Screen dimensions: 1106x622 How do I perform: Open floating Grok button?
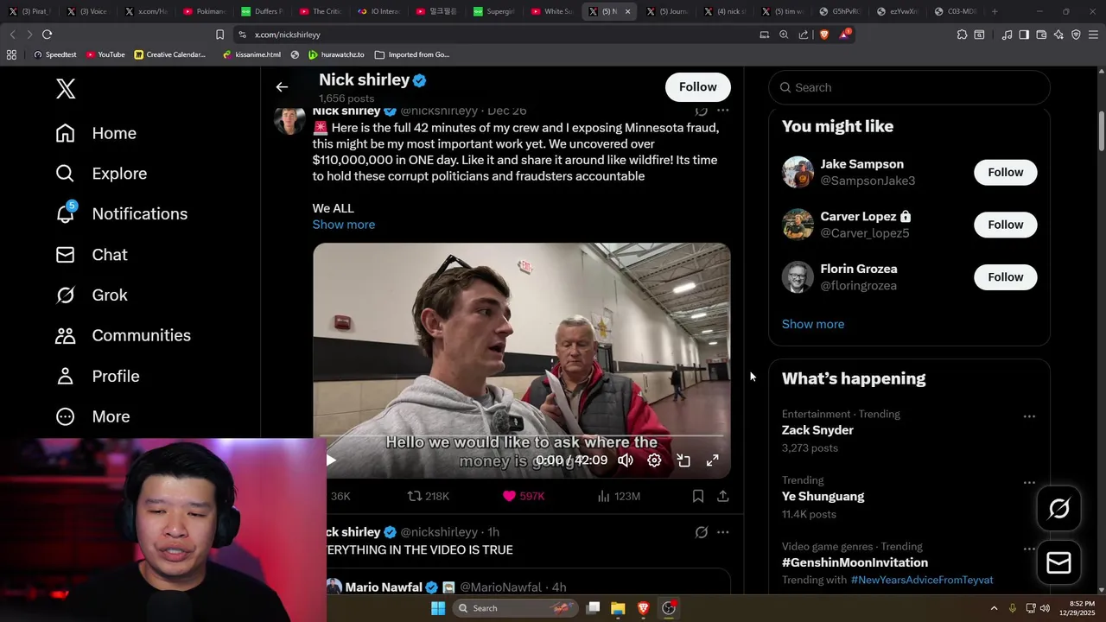1058,509
